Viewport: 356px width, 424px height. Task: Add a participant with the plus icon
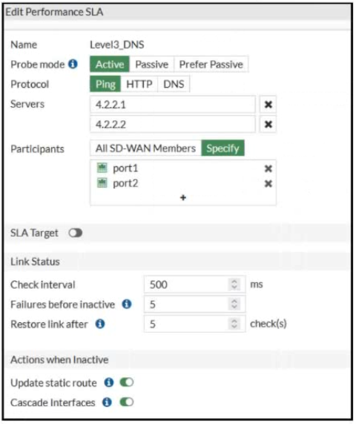pyautogui.click(x=183, y=198)
